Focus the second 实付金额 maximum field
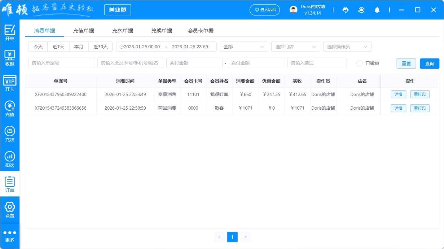Image resolution: width=444 pixels, height=249 pixels. [256, 63]
